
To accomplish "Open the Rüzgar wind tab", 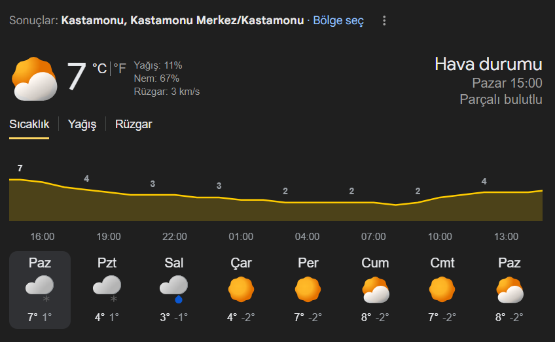I will [x=134, y=124].
